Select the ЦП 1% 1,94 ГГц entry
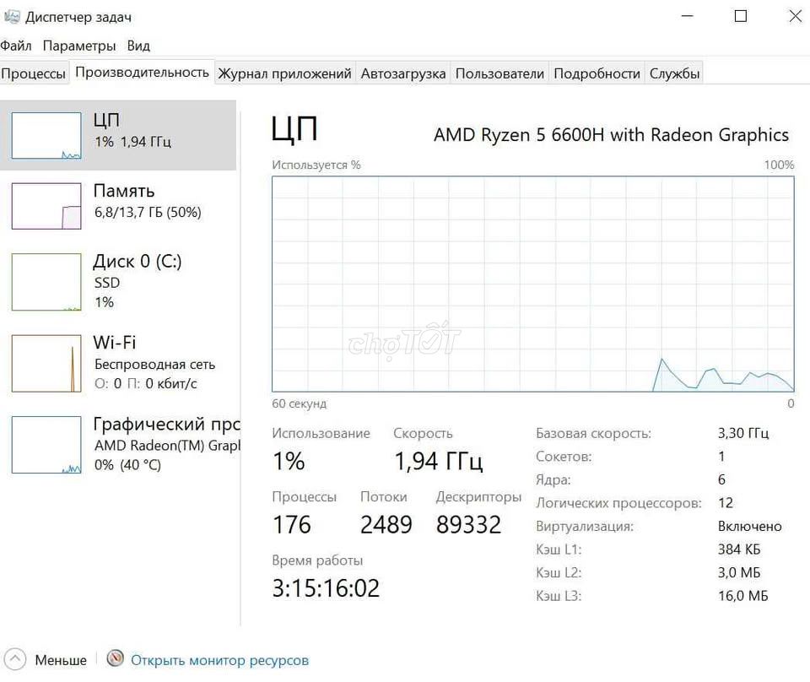The height and width of the screenshot is (682, 810). (118, 135)
